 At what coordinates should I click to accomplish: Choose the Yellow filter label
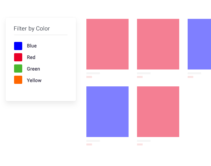click(x=34, y=80)
